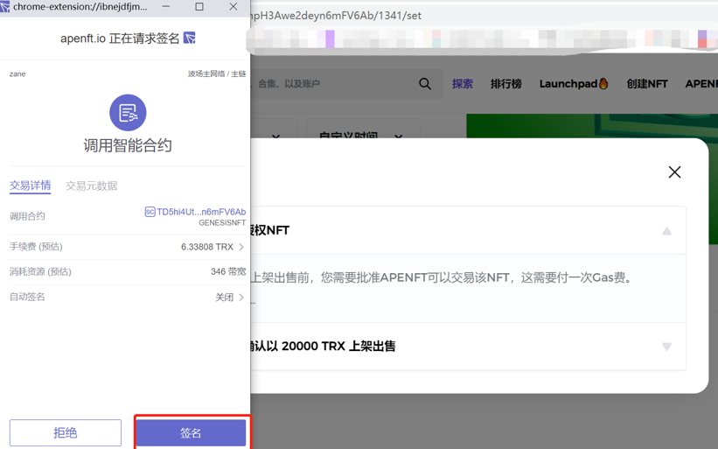Click the zane account name
718x449 pixels.
click(x=17, y=74)
